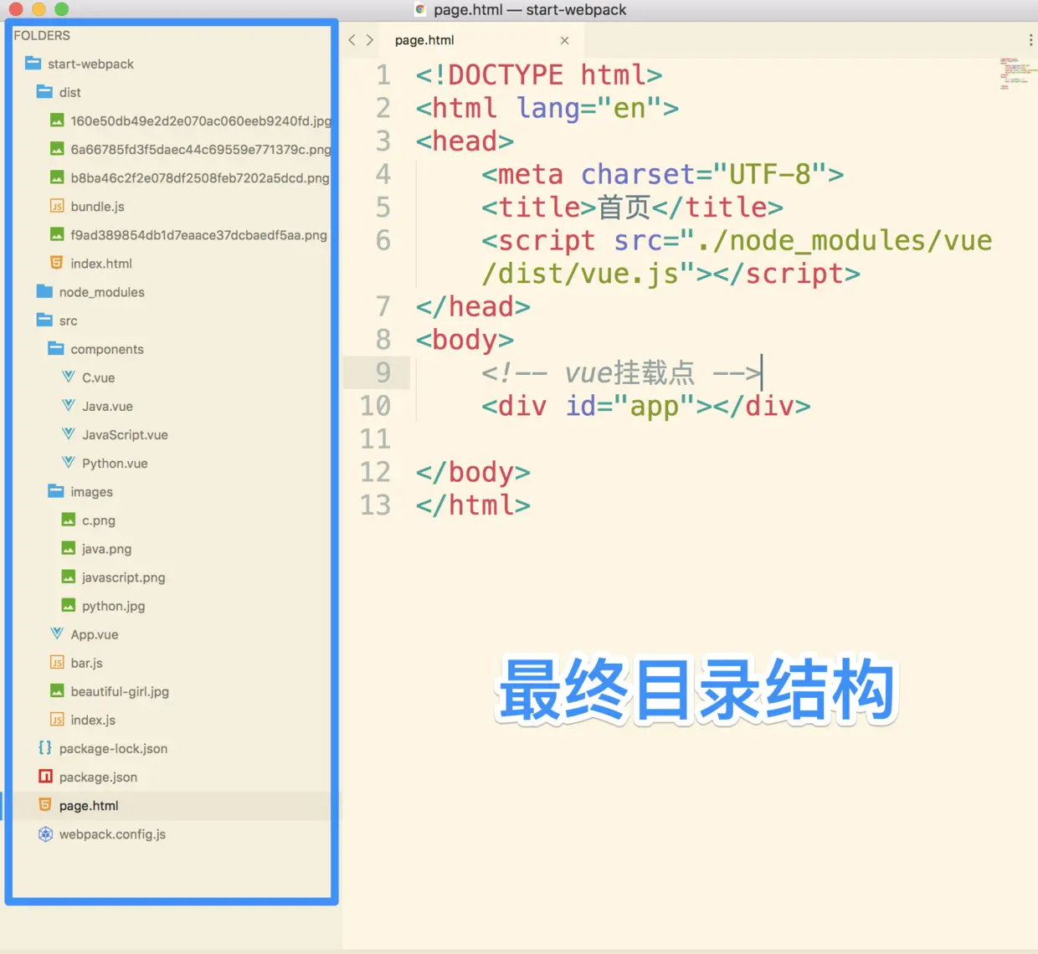
Task: Click the Vue icon beside App.vue
Action: tap(57, 633)
